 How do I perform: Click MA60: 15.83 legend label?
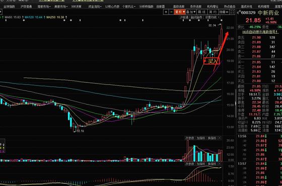[x=13, y=17]
